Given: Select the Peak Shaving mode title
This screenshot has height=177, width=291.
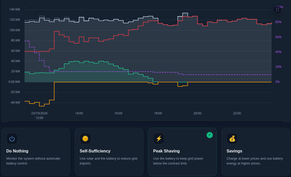Looking at the screenshot, I should pyautogui.click(x=166, y=151).
